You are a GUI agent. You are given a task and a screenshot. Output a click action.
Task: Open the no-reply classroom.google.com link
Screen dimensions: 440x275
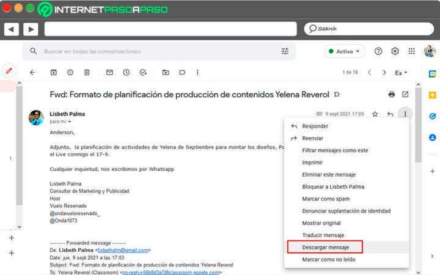[x=170, y=272]
